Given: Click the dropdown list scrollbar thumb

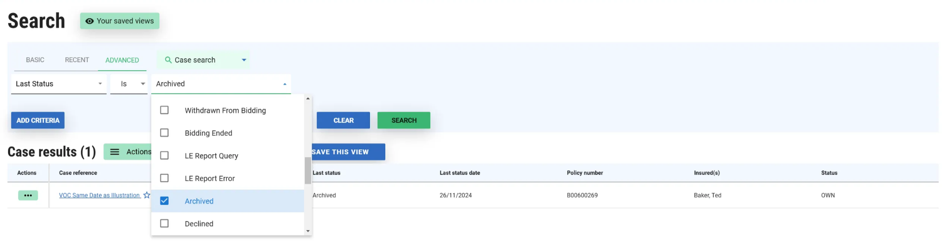Looking at the screenshot, I should click(307, 170).
